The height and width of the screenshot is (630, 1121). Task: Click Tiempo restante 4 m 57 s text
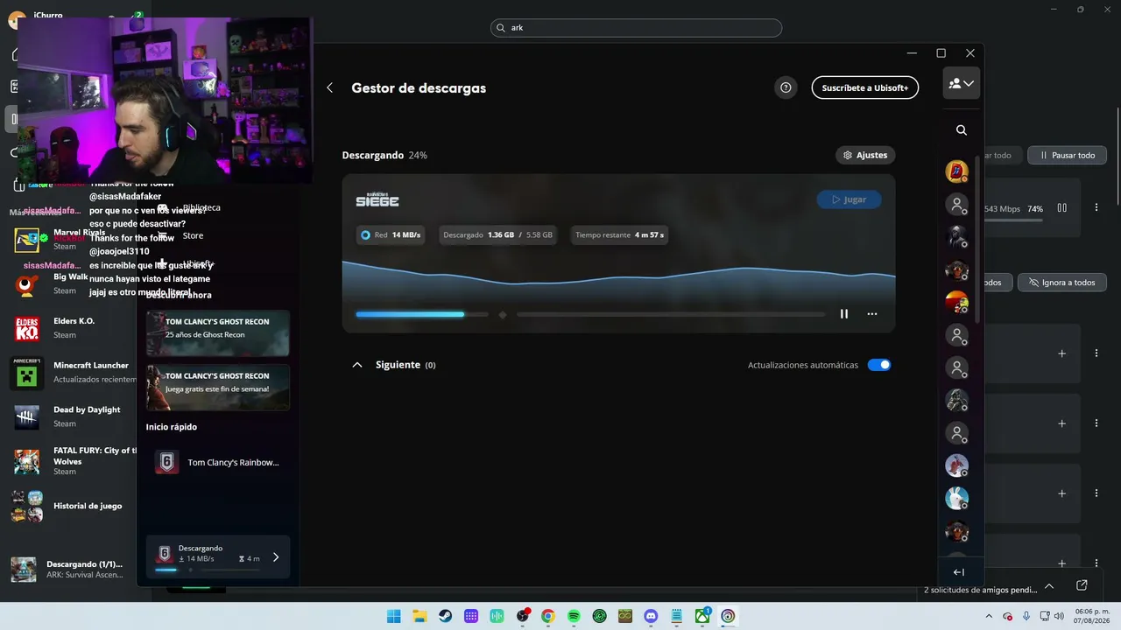point(619,234)
